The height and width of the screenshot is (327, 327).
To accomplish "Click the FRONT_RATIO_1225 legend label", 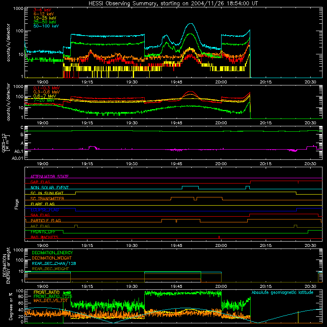I will [53, 296].
